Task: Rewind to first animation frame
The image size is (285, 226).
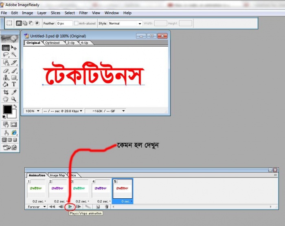Action: click(x=52, y=207)
